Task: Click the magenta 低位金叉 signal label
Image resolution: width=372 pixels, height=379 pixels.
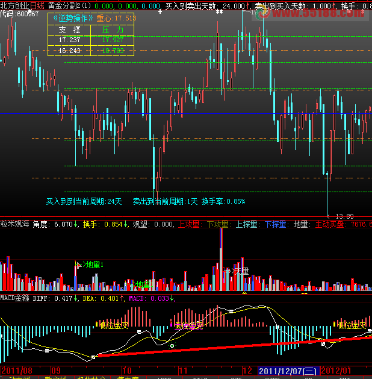Action: click(189, 326)
